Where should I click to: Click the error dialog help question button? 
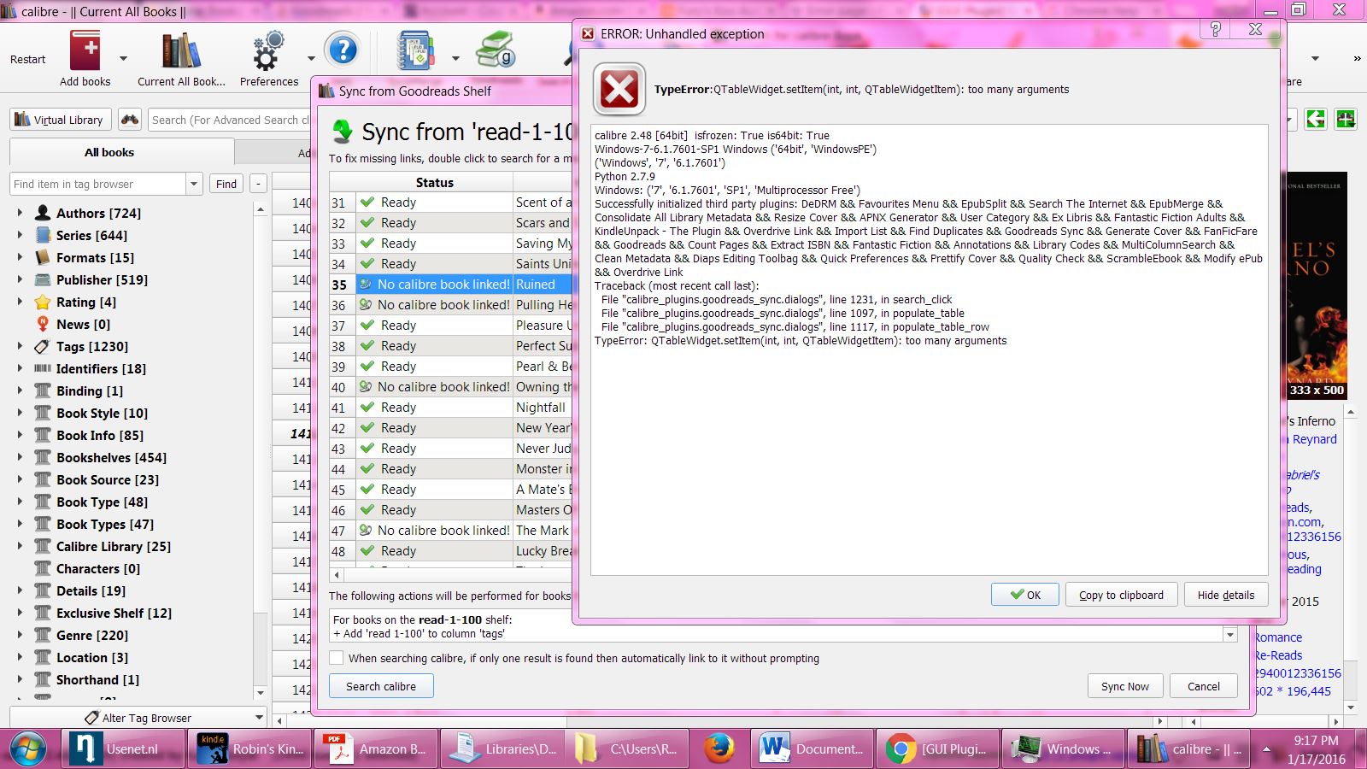tap(1216, 29)
